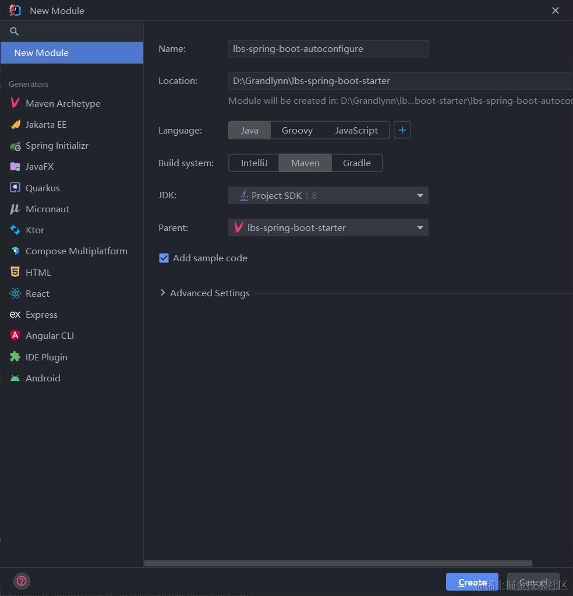The height and width of the screenshot is (596, 573).
Task: Click the Cancel button
Action: click(x=533, y=581)
